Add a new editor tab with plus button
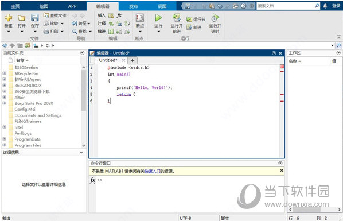The image size is (343, 221). coord(132,60)
